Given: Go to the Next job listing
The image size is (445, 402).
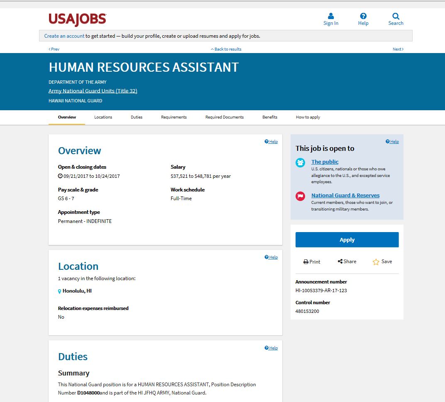Looking at the screenshot, I should pos(398,49).
